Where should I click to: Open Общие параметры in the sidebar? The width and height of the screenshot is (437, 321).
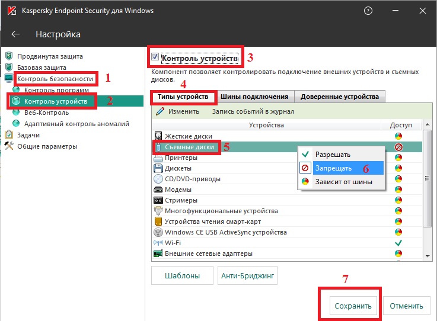click(x=47, y=146)
